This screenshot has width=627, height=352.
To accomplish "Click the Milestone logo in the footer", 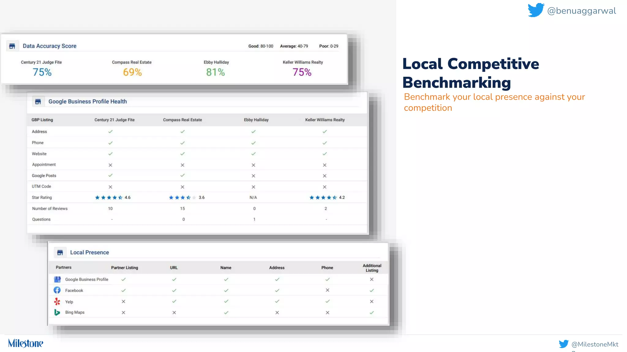I will point(26,343).
